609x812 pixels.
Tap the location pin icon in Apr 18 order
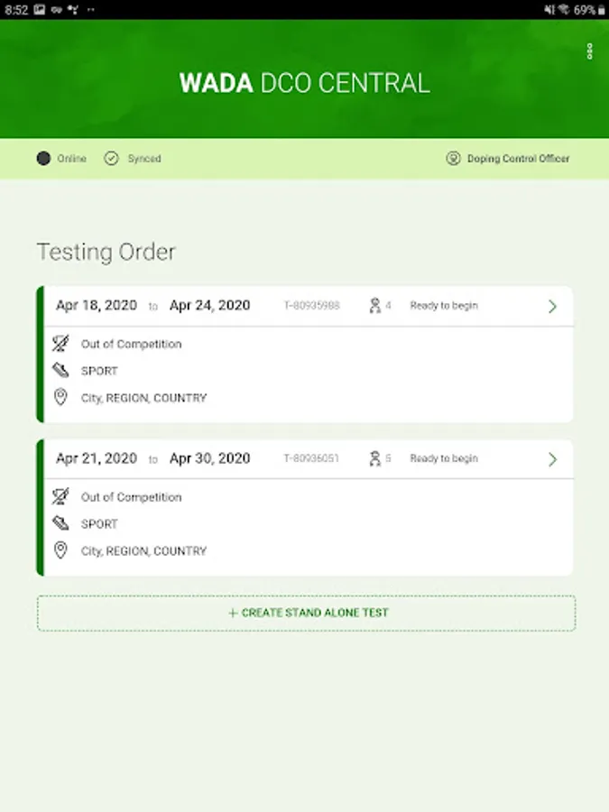[x=60, y=397]
